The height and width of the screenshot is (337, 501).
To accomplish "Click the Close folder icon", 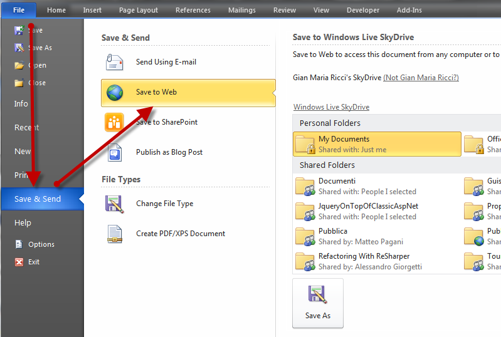I will (x=19, y=83).
